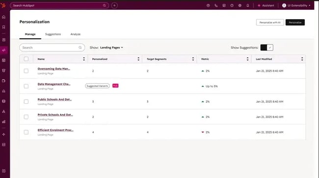Switch to the Suggestions tab
Screen dimensions: 319x178
(x=53, y=34)
